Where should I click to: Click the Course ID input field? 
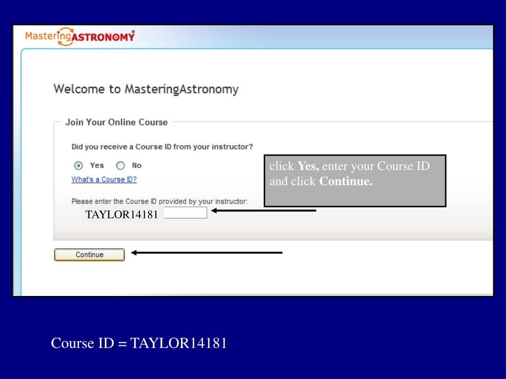point(144,213)
